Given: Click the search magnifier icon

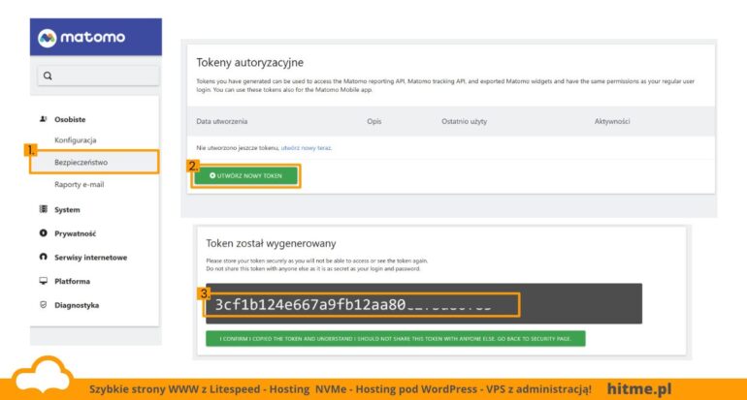Looking at the screenshot, I should pos(48,76).
